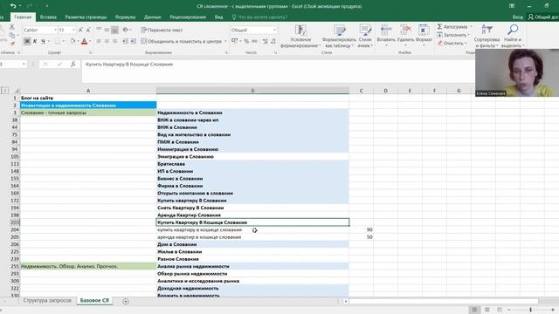The width and height of the screenshot is (559, 314).
Task: Toggle Перенести текст wrap text
Action: click(162, 31)
